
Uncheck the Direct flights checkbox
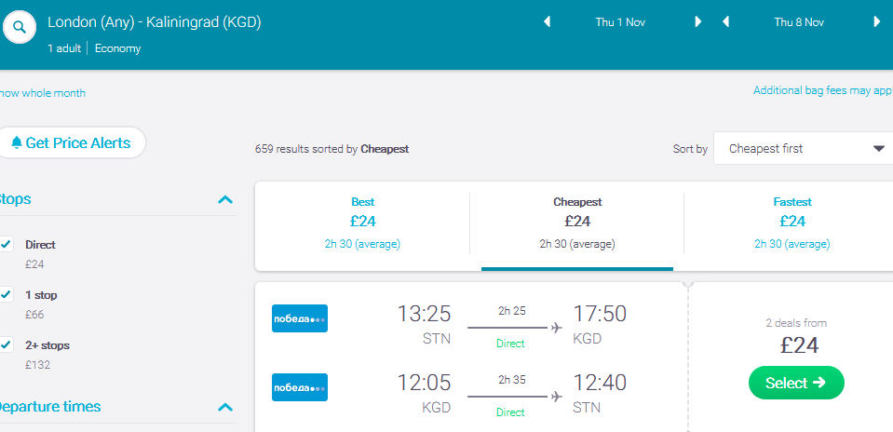(6, 245)
